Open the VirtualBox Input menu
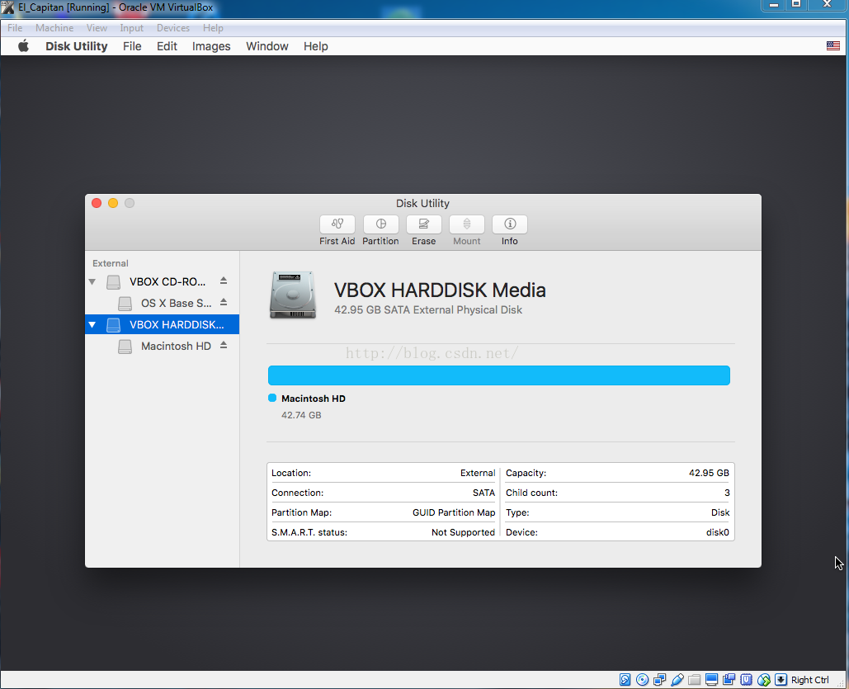Image resolution: width=849 pixels, height=689 pixels. 131,27
